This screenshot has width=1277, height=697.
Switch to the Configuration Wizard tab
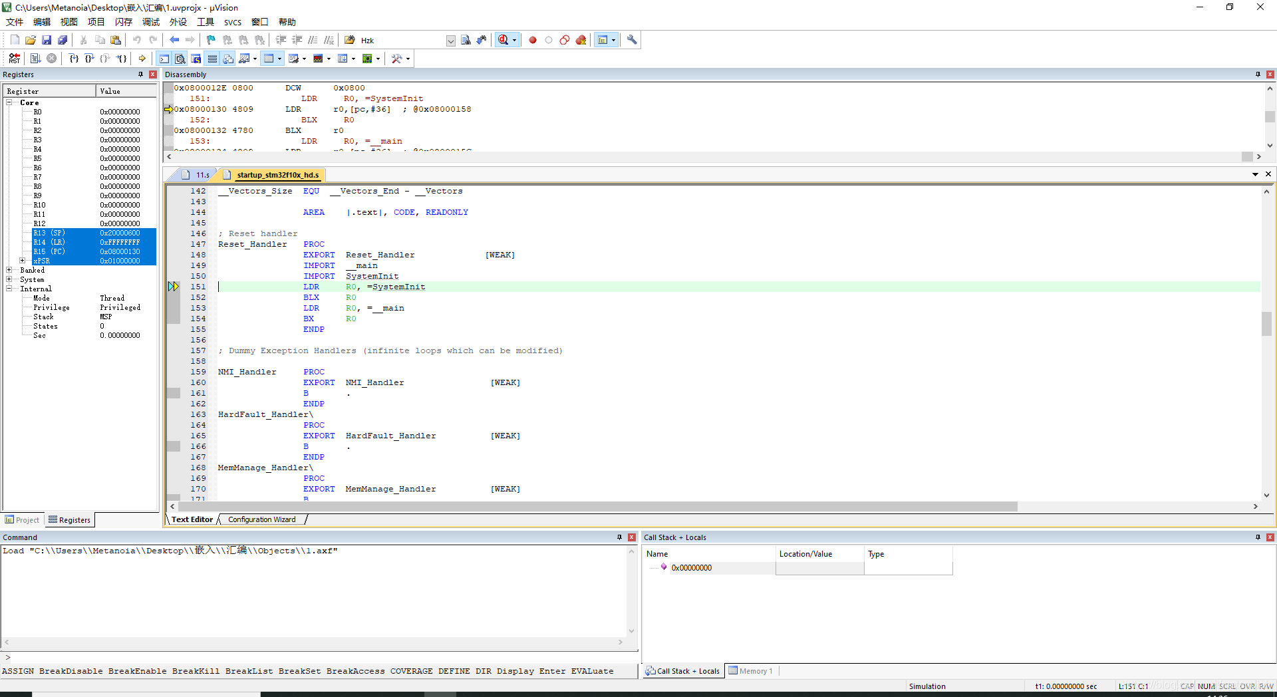262,519
